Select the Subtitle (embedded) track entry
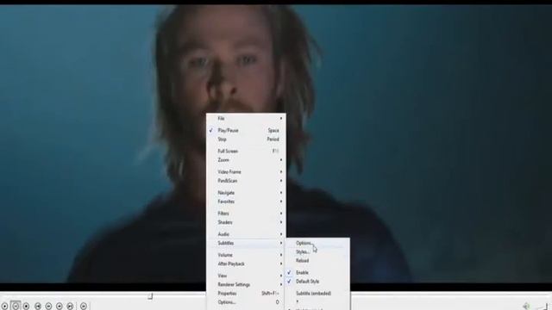The image size is (552, 310). 318,293
